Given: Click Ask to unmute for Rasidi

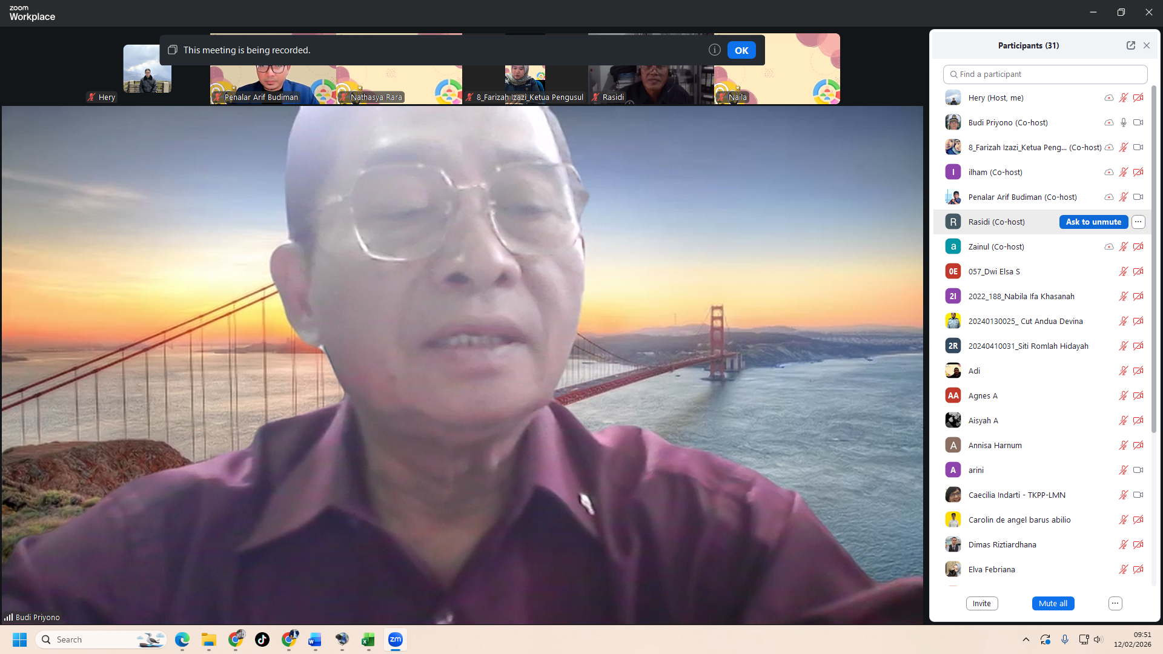Looking at the screenshot, I should (1093, 222).
